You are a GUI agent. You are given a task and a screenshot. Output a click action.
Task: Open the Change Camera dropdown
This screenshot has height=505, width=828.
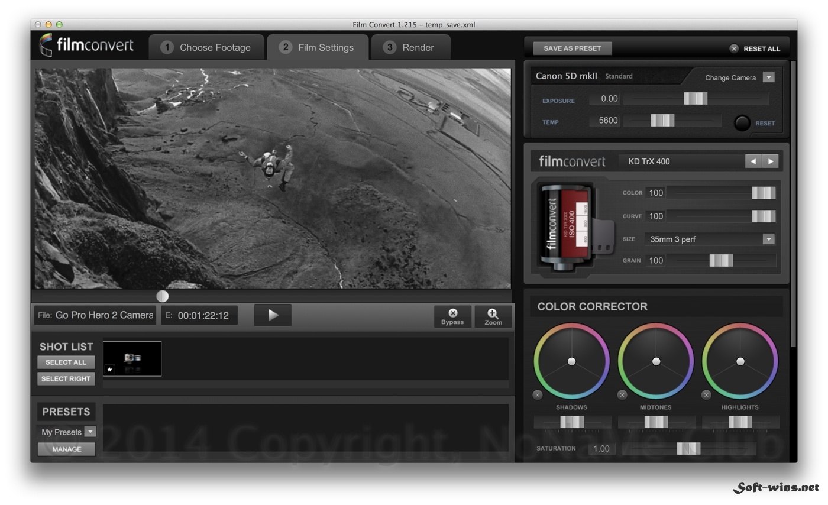pos(768,77)
